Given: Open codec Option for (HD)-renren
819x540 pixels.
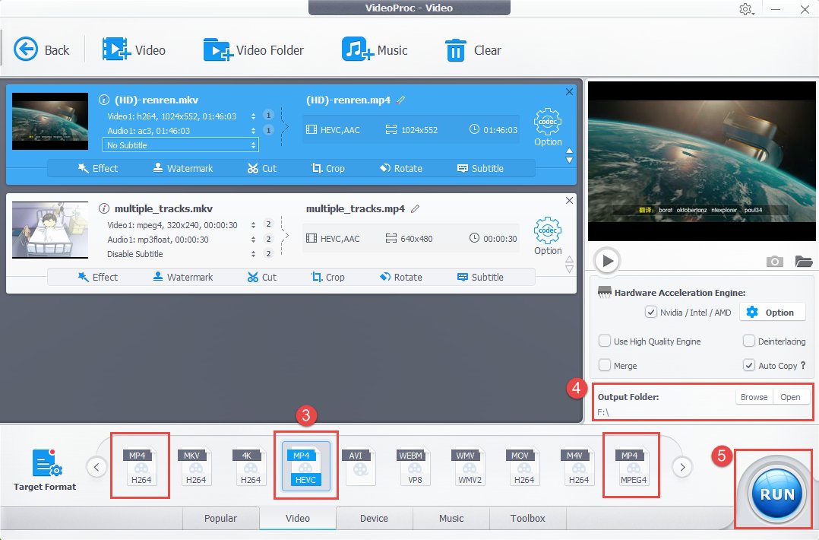Looking at the screenshot, I should pos(547,128).
